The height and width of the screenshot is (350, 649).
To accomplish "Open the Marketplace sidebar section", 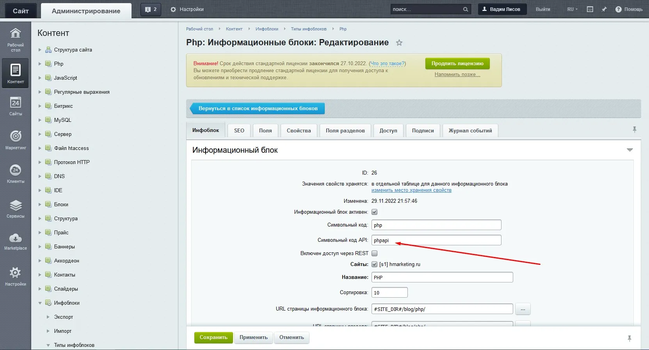I will [x=16, y=241].
